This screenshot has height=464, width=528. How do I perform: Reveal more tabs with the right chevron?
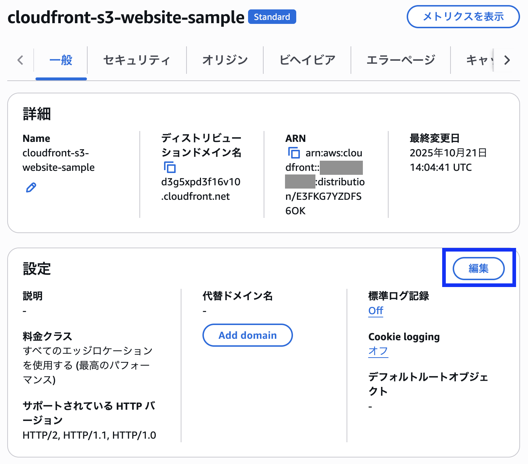(x=507, y=60)
